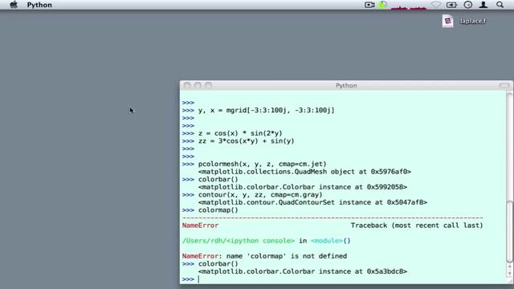Open Spotlight search magnifier
514x289 pixels.
(x=500, y=5)
